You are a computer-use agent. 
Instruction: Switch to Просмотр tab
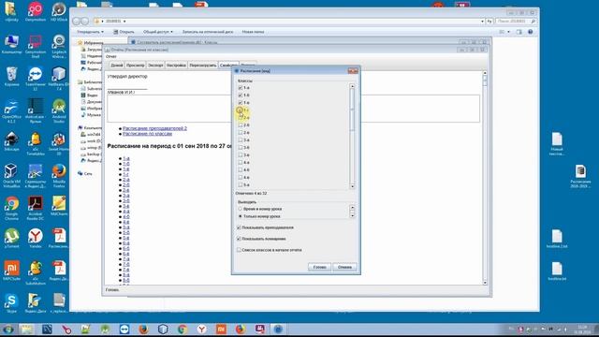click(135, 66)
